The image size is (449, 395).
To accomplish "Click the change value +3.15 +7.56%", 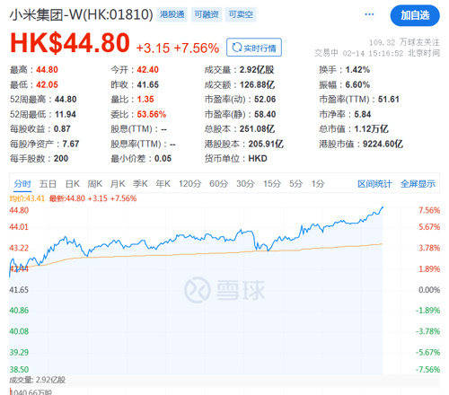I will pyautogui.click(x=178, y=48).
